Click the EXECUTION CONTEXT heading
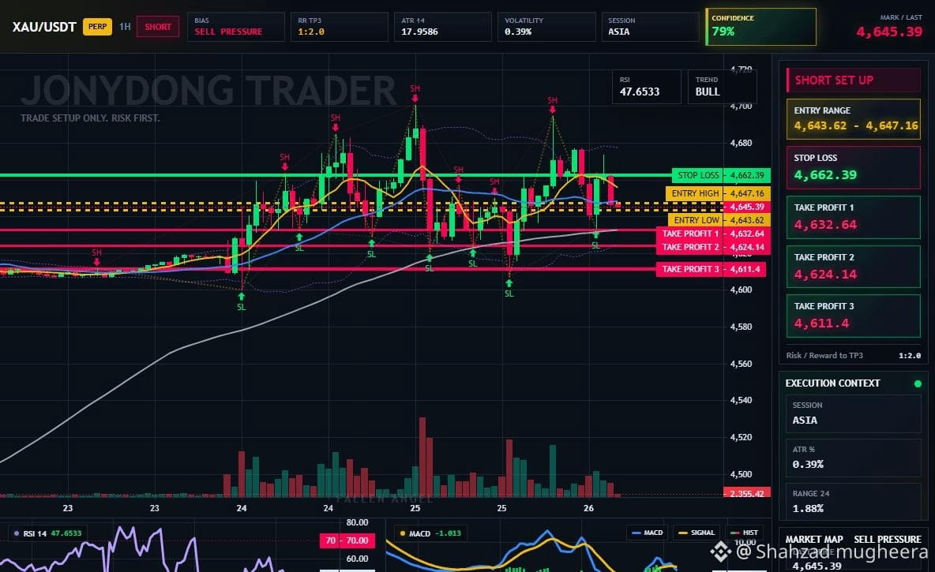Screen dimensions: 935x572 [x=832, y=383]
